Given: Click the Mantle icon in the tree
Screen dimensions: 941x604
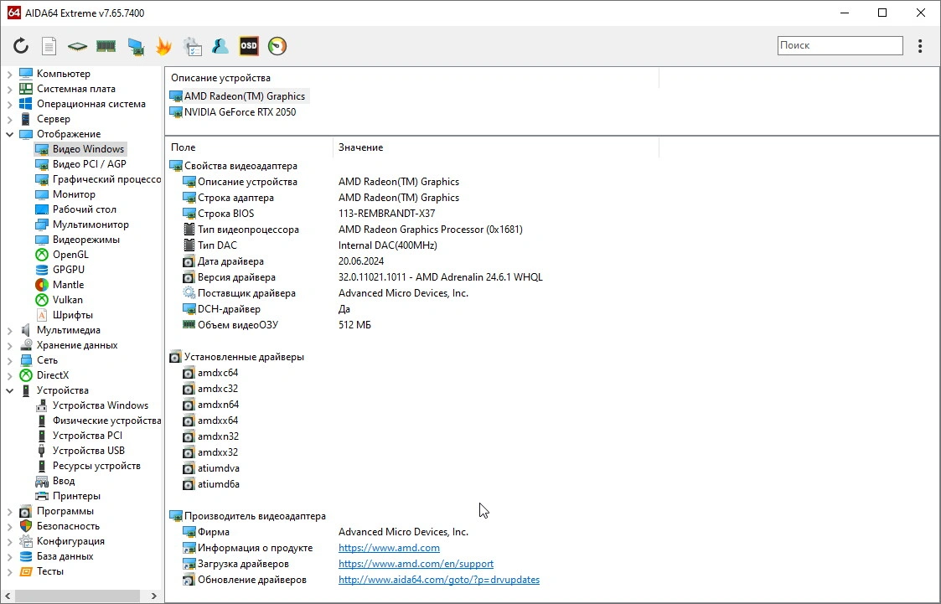Looking at the screenshot, I should coord(42,284).
